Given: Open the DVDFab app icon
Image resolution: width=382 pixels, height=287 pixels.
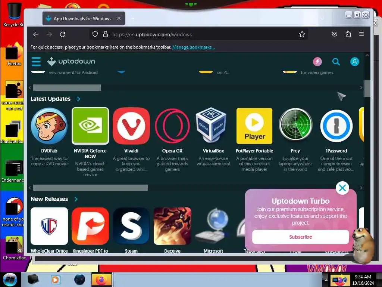Looking at the screenshot, I should click(x=49, y=126).
